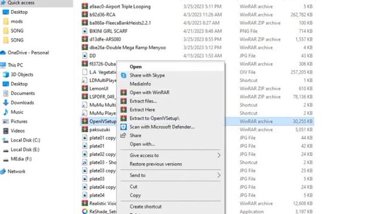Image resolution: width=381 pixels, height=214 pixels.
Task: Expand the Send to submenu arrow
Action: [219, 175]
